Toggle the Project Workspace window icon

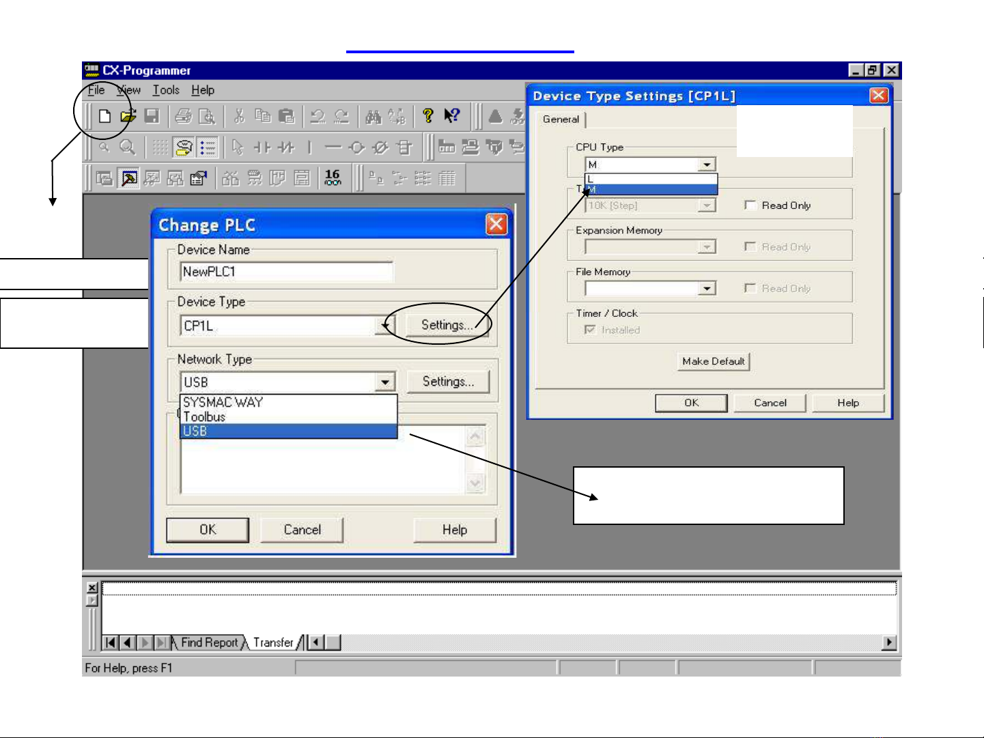coord(104,178)
